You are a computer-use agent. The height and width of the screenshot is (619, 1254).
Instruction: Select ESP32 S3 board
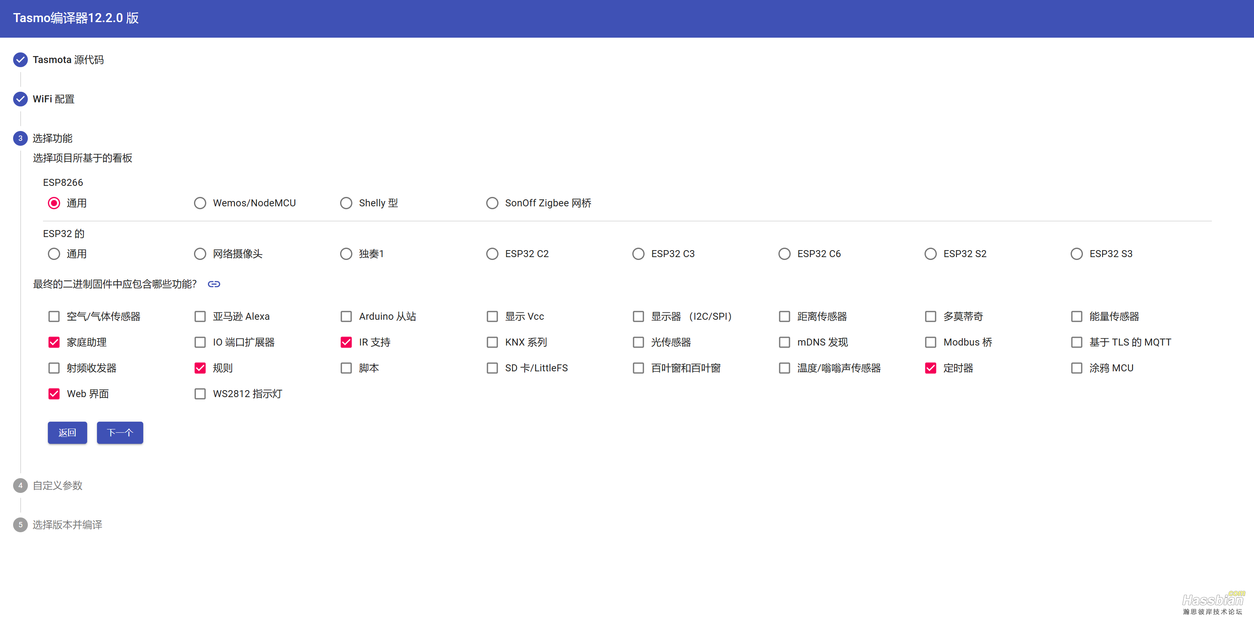pyautogui.click(x=1076, y=254)
